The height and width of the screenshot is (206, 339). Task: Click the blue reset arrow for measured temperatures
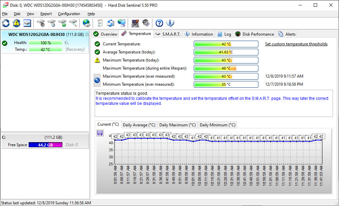97,80
